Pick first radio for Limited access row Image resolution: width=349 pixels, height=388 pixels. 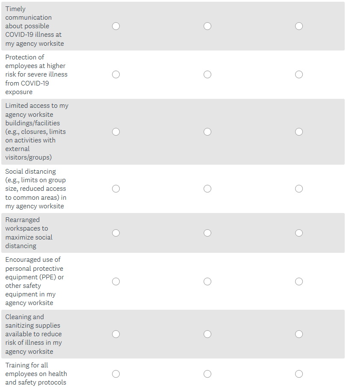click(116, 132)
